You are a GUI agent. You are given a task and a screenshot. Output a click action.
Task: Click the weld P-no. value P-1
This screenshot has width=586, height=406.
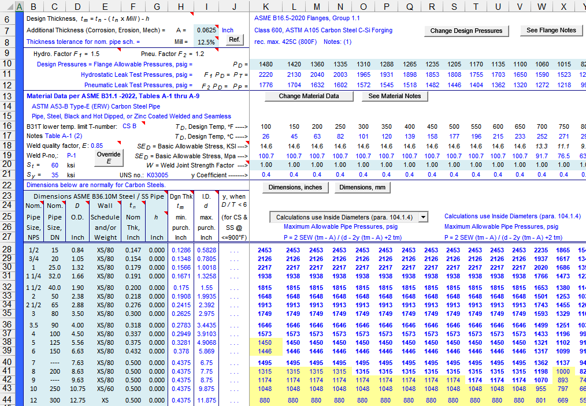pos(72,156)
